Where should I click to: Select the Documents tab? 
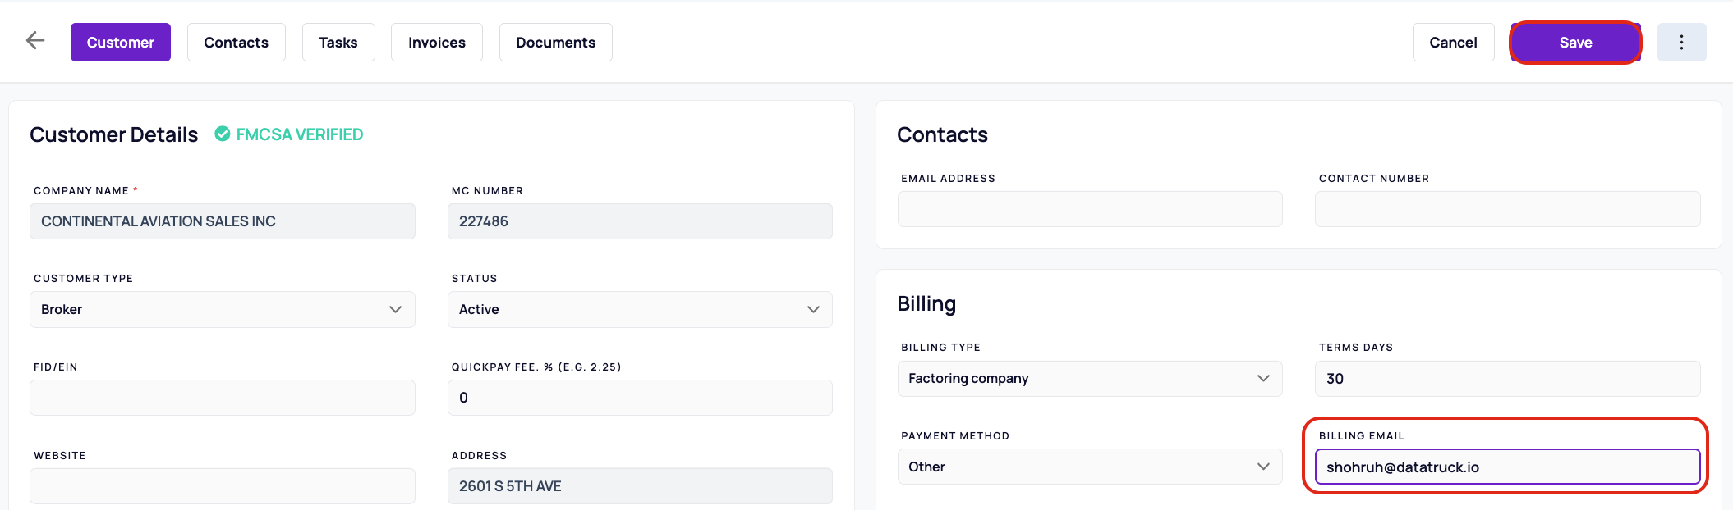click(x=556, y=42)
